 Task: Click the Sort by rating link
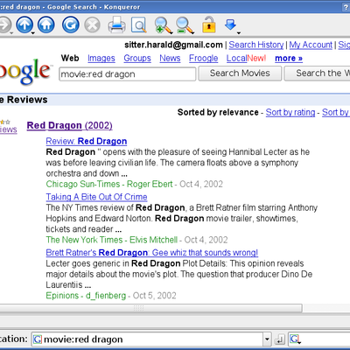pos(290,112)
